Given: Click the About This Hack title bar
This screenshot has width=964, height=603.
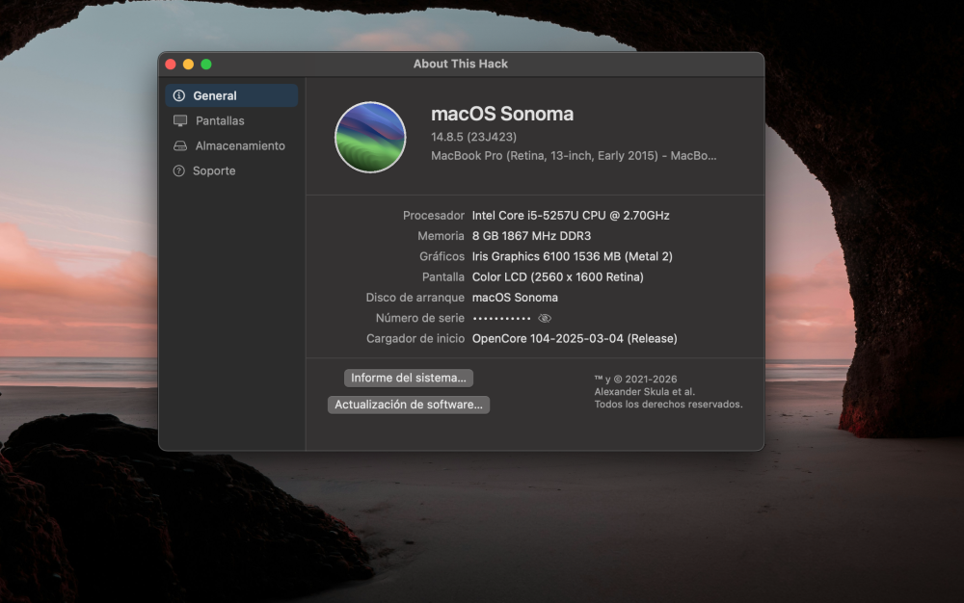Looking at the screenshot, I should pos(461,64).
